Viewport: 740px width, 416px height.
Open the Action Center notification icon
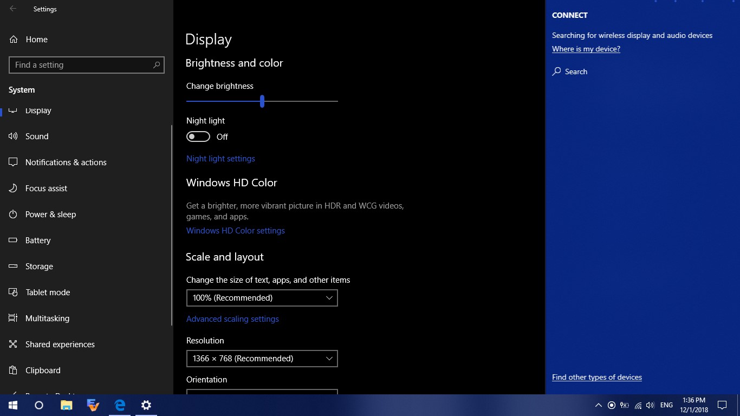coord(722,405)
